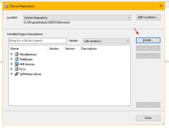Click the Device Repository title bar icon
Viewport: 169px width, 128px height.
[7, 6]
